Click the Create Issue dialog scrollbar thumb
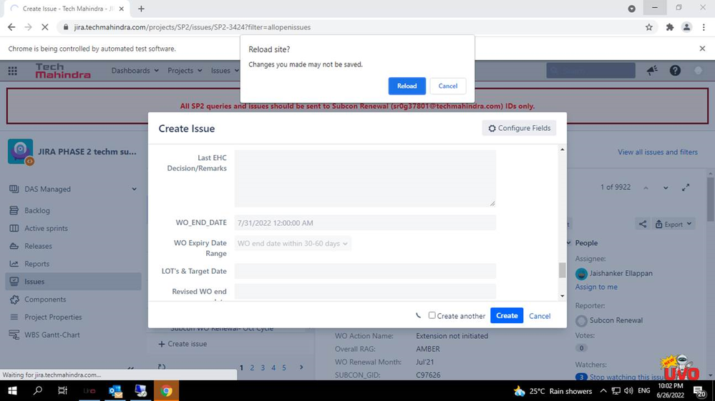 click(x=563, y=270)
